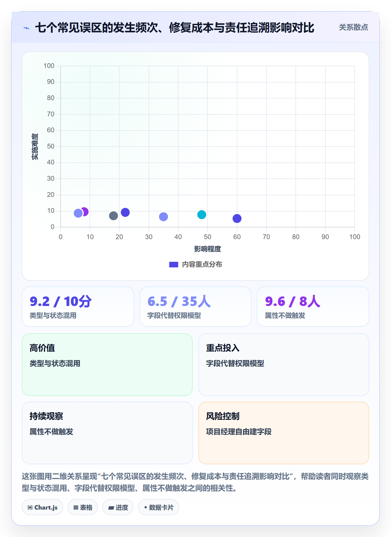Image resolution: width=391 pixels, height=537 pixels.
Task: Click the gray scatter point near x=18
Action: [x=113, y=216]
